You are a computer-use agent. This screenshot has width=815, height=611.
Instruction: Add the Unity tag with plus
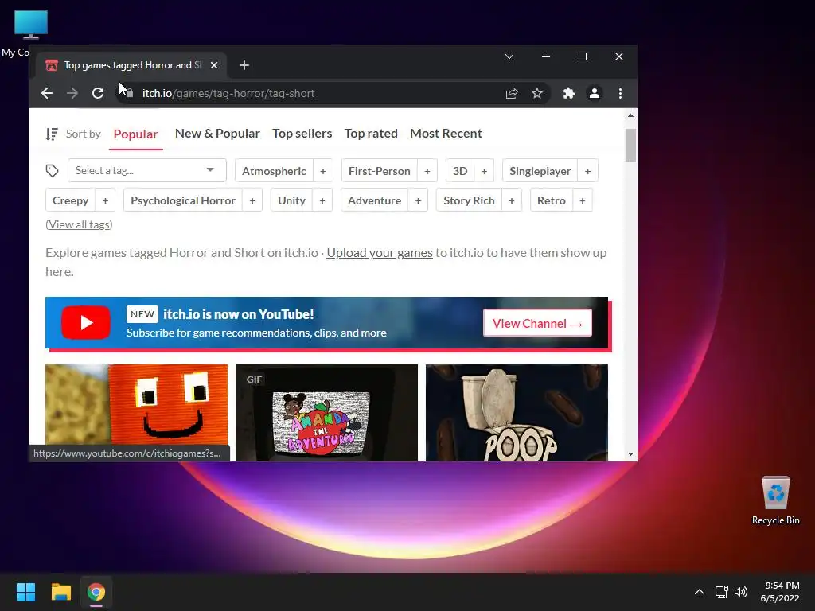click(x=322, y=200)
